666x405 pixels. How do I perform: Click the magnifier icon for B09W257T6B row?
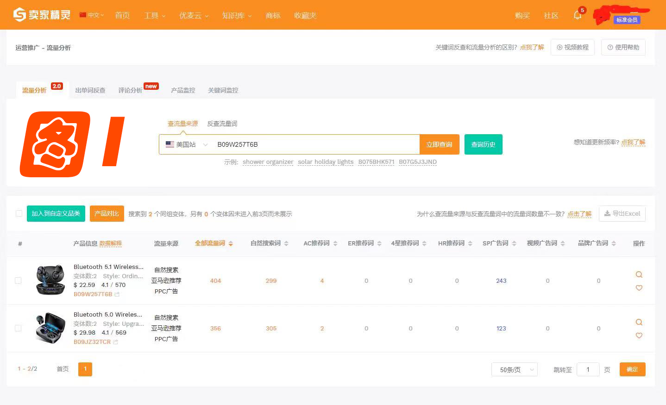(x=639, y=274)
